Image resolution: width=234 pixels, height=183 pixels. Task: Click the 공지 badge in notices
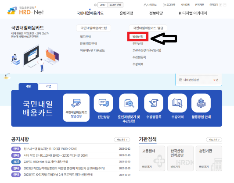(16, 162)
